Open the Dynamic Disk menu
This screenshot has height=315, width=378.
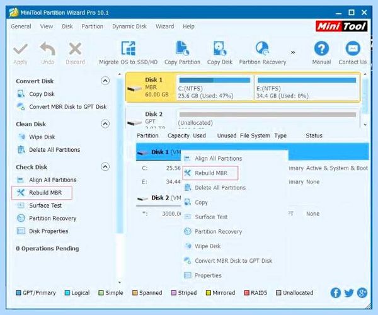[129, 26]
